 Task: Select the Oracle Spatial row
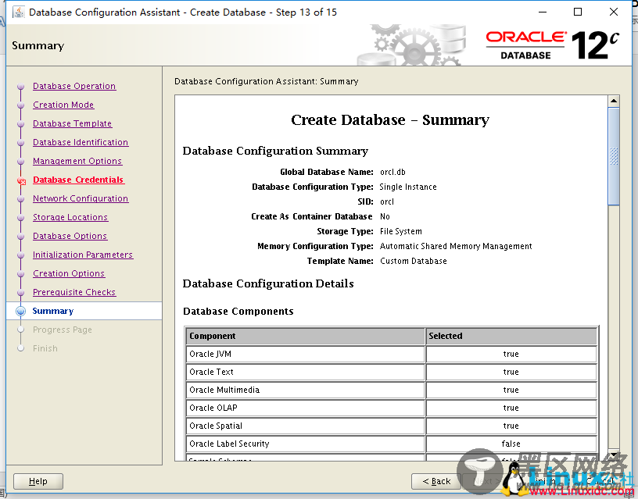click(x=392, y=426)
